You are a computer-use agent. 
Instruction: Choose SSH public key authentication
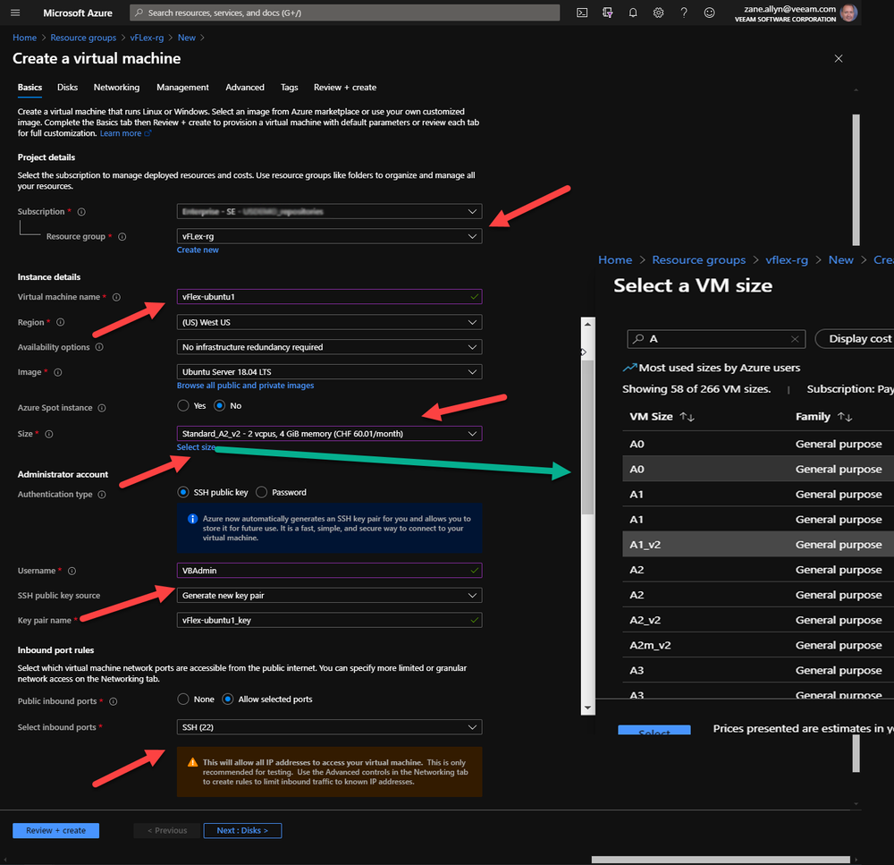pyautogui.click(x=183, y=492)
